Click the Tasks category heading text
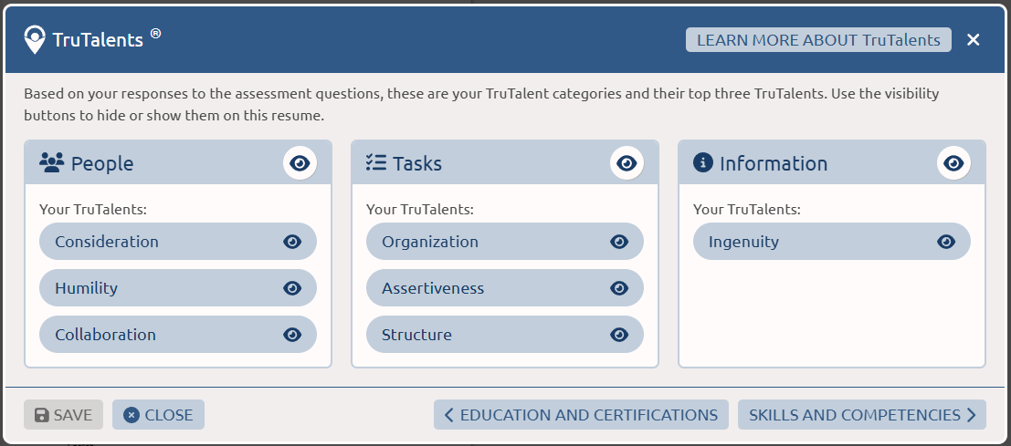Screen dimensions: 1011x446 [x=417, y=163]
